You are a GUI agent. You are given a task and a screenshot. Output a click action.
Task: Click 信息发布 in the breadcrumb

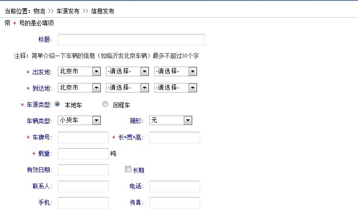click(x=102, y=11)
